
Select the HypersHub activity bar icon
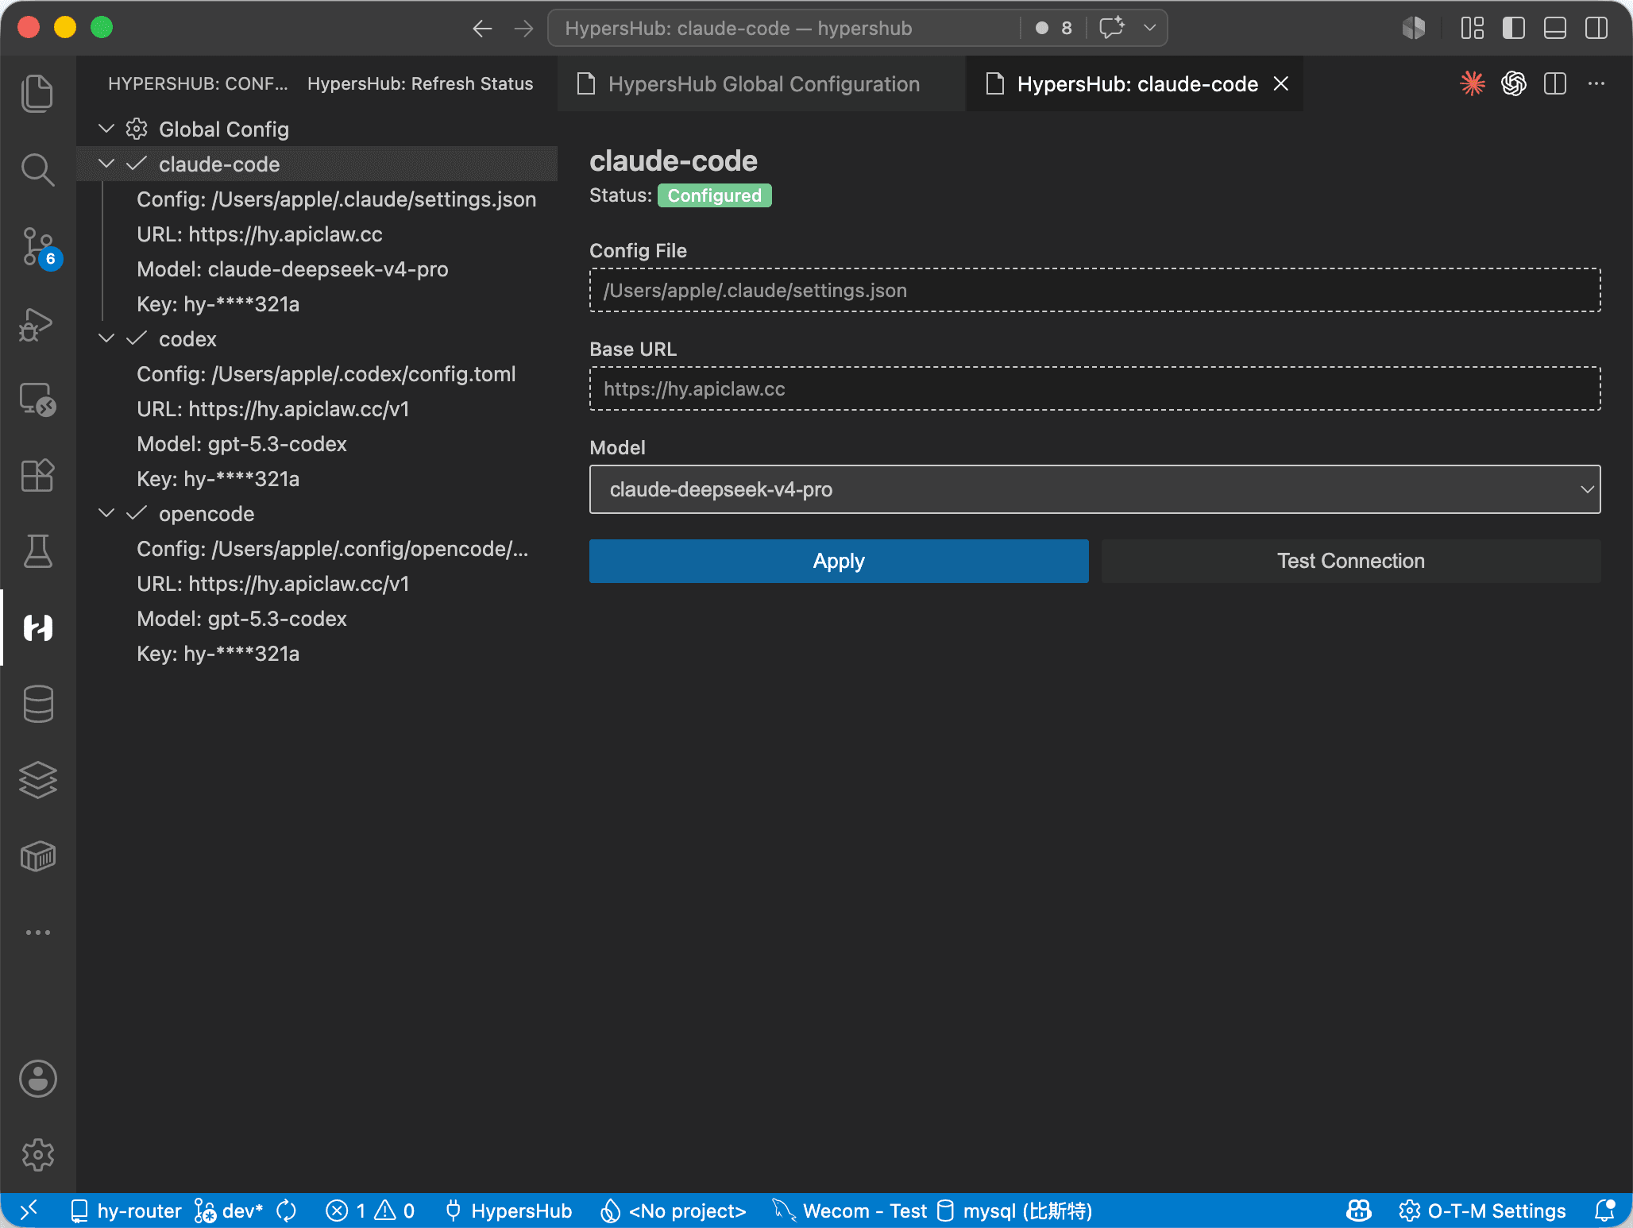pyautogui.click(x=37, y=628)
